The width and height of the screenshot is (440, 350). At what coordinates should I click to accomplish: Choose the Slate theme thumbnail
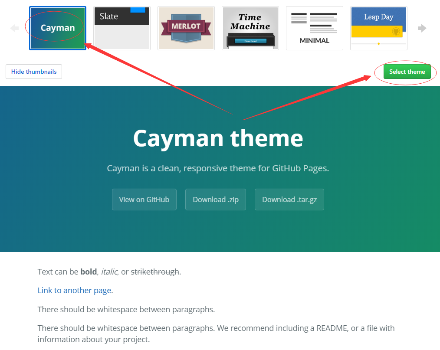(x=122, y=28)
